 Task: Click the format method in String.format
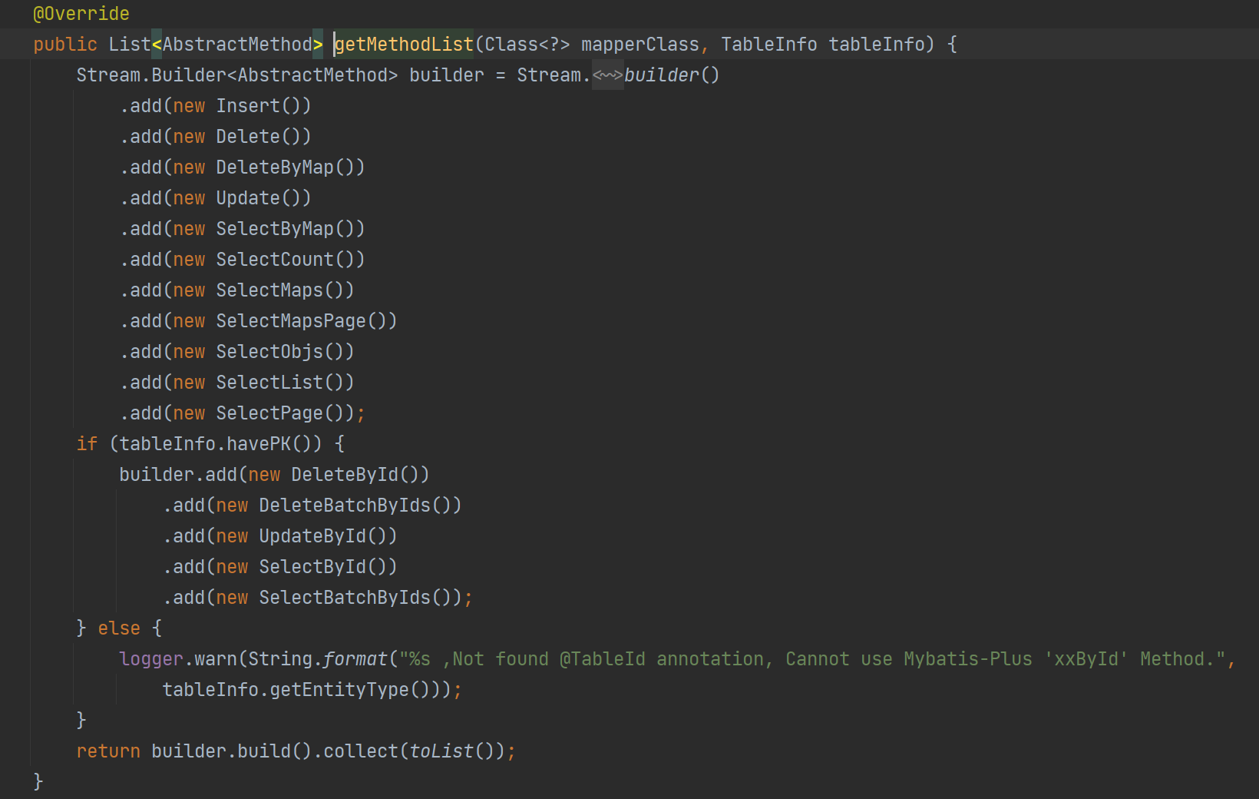(x=355, y=659)
